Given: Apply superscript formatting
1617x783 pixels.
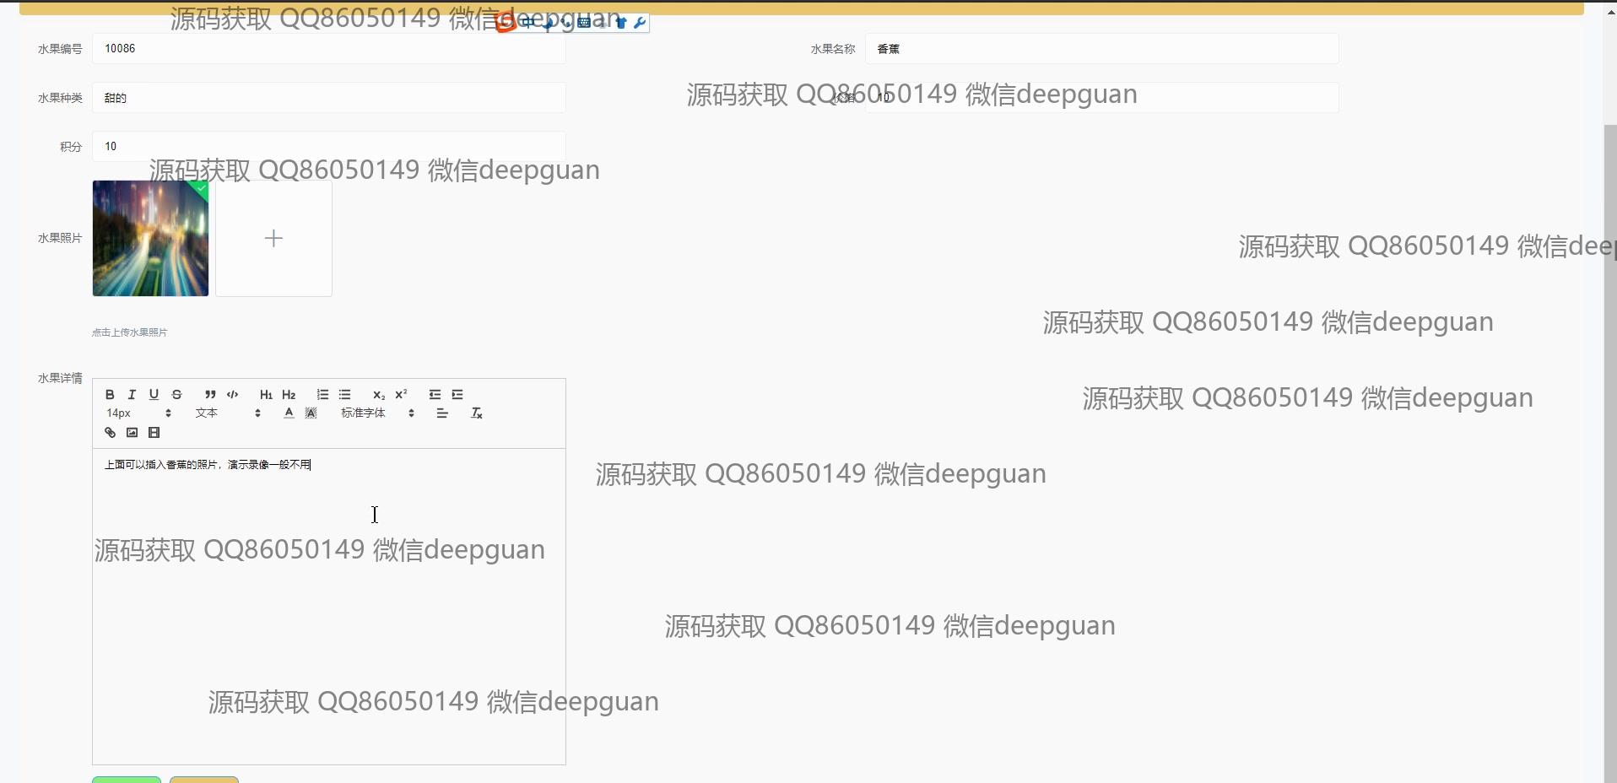Looking at the screenshot, I should (x=401, y=394).
